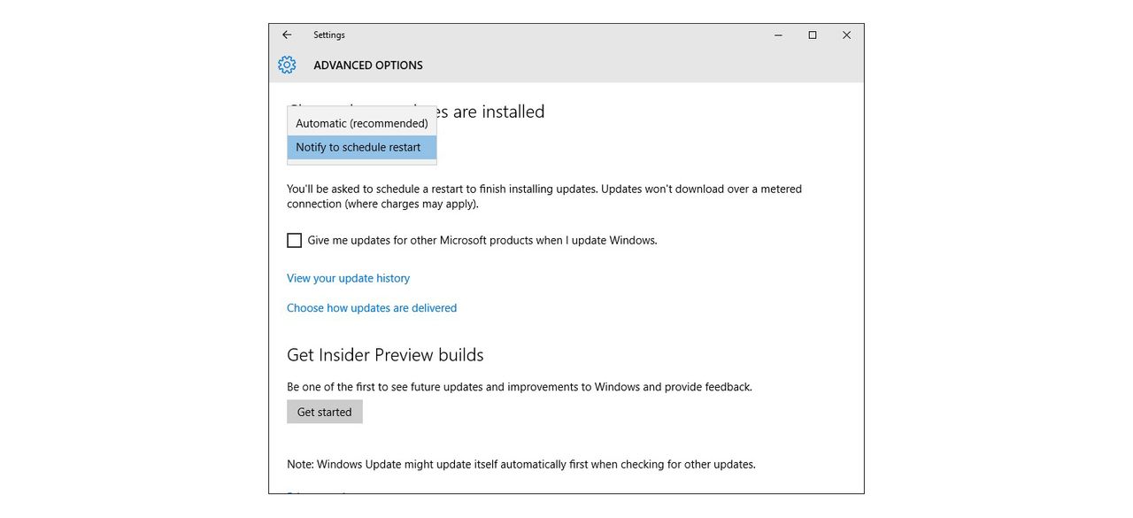Select Automatic (recommended) option
This screenshot has width=1133, height=518.
point(361,123)
